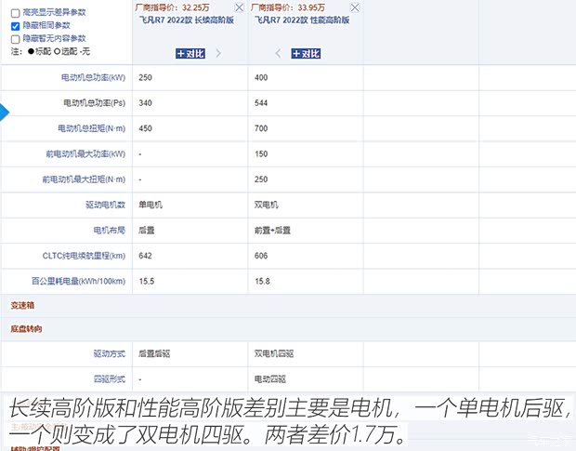This screenshot has width=576, height=451.
Task: Click the 厂商指导价 32.25万 price
Action: [172, 7]
